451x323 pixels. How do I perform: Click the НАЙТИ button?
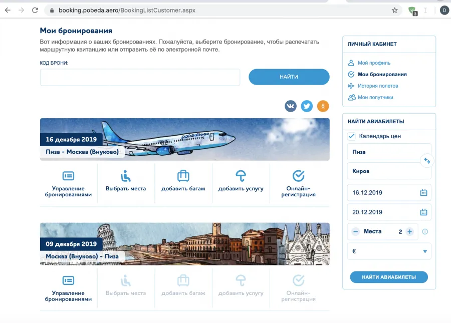pyautogui.click(x=289, y=77)
